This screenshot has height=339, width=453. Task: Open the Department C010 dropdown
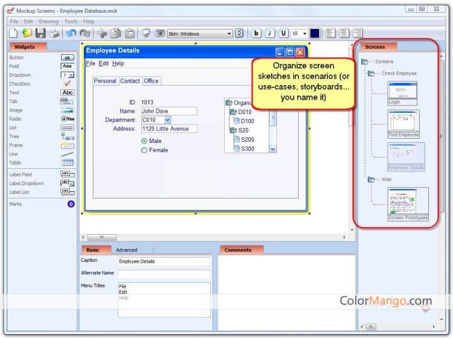point(167,120)
